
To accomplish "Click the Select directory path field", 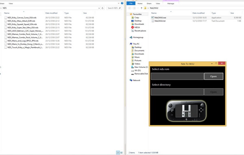I will 177,92.
